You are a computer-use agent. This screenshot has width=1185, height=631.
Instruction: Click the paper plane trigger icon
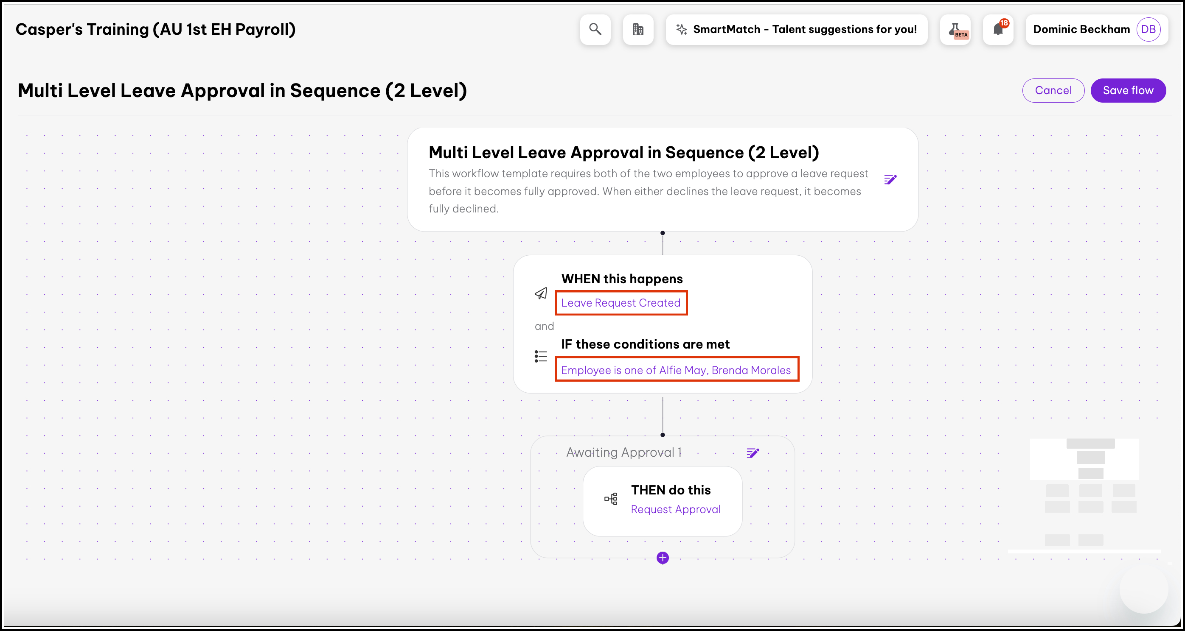[541, 293]
